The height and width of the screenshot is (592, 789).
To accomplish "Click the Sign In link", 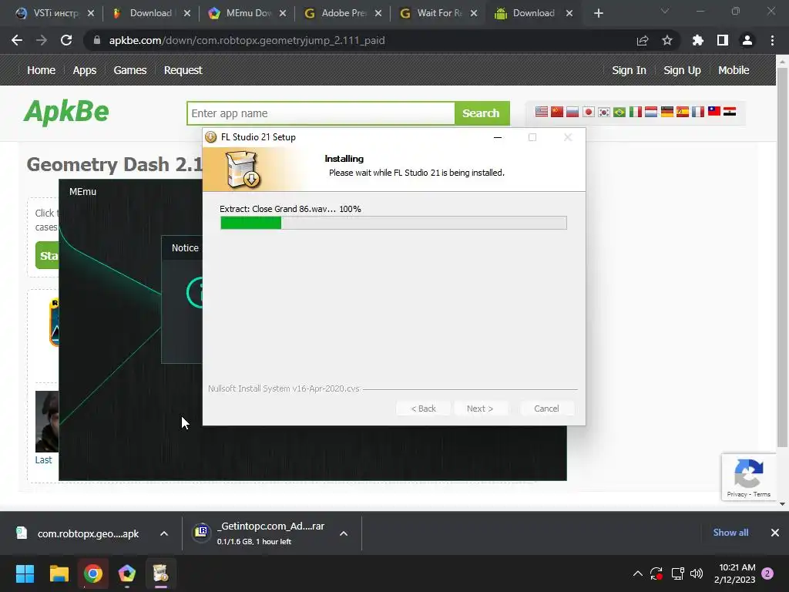I will (x=629, y=70).
